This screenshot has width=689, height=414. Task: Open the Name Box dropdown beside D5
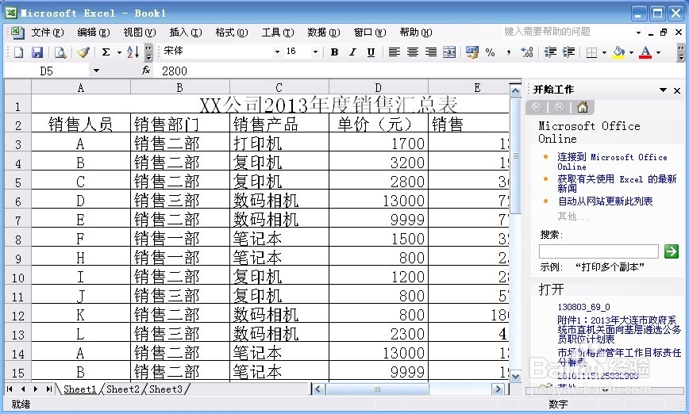(x=96, y=71)
